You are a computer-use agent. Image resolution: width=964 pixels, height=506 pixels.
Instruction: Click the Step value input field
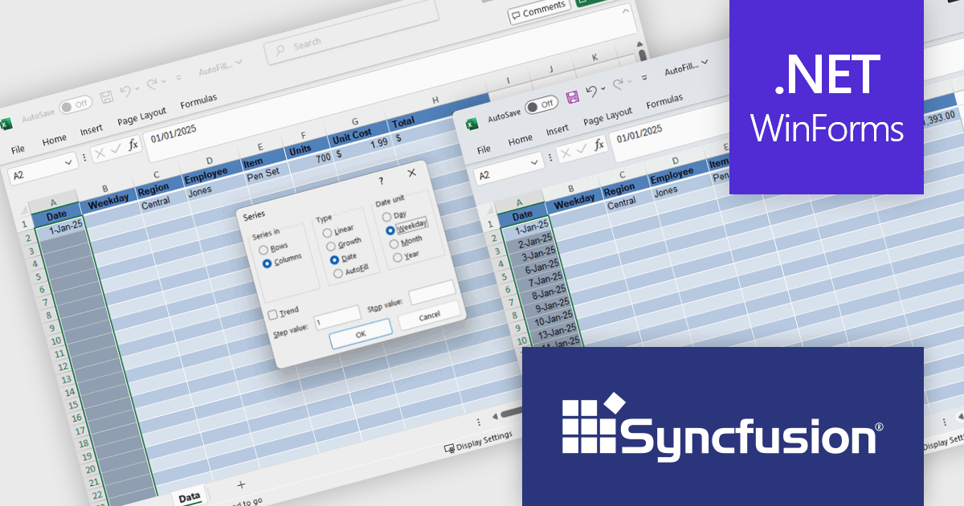pos(337,320)
